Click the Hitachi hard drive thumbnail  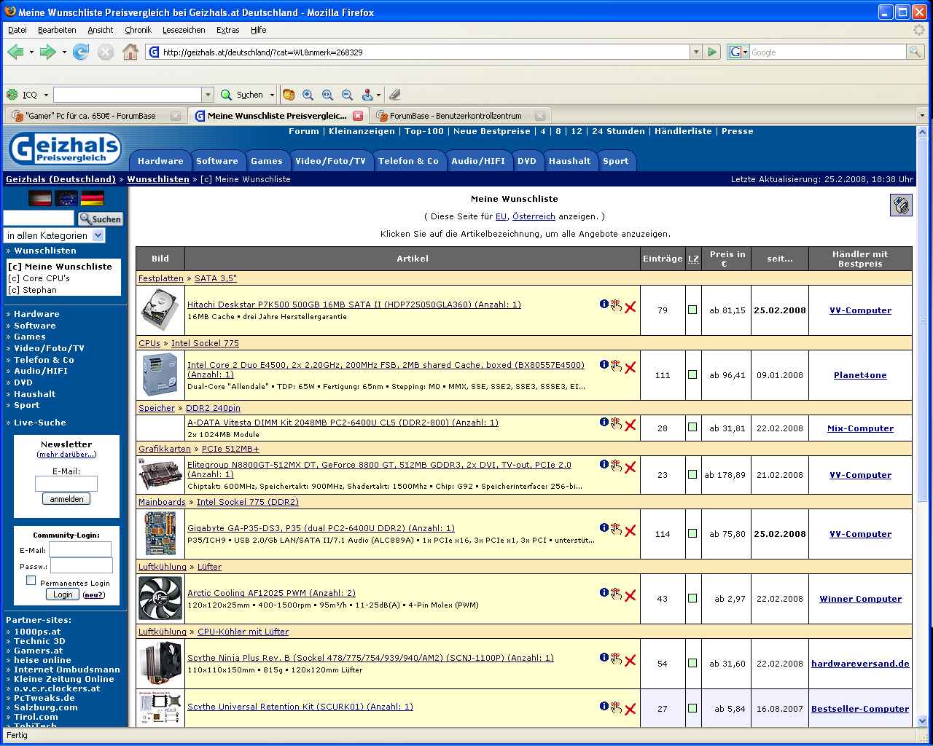click(160, 310)
